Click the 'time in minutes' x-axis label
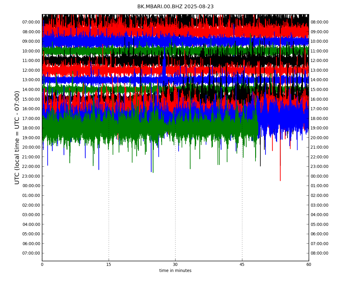The image size is (351, 290). pyautogui.click(x=175, y=270)
